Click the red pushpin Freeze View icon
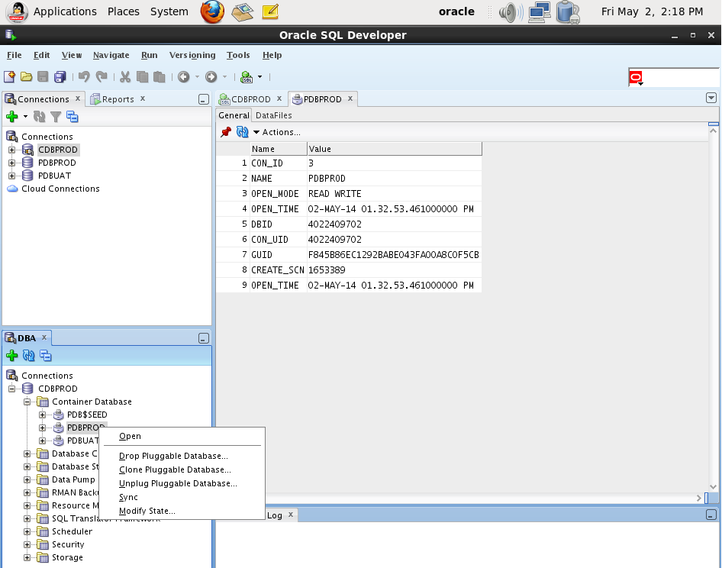 (226, 132)
